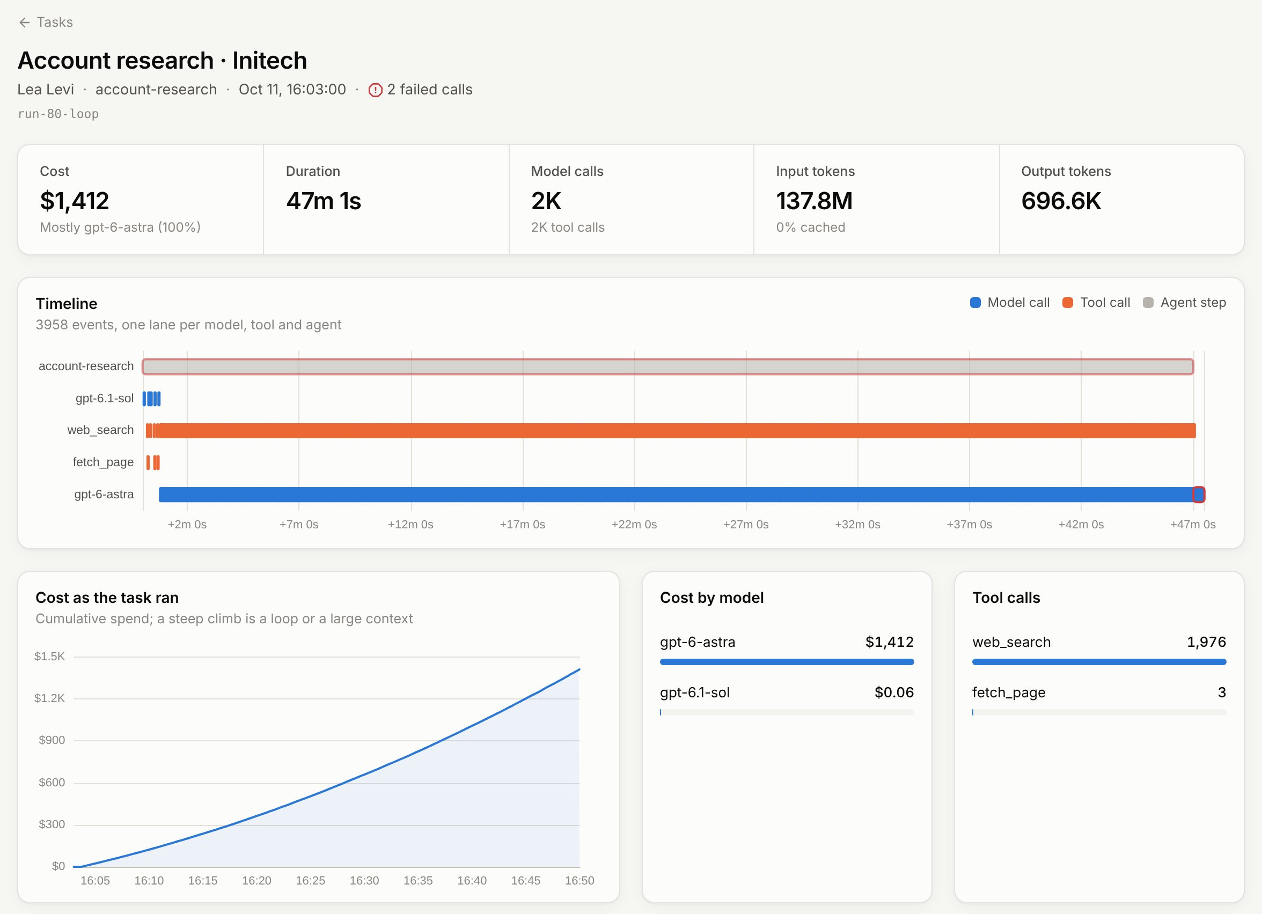Click the Mostly gpt-6-astra (100%) note
This screenshot has height=914, width=1262.
pyautogui.click(x=120, y=227)
